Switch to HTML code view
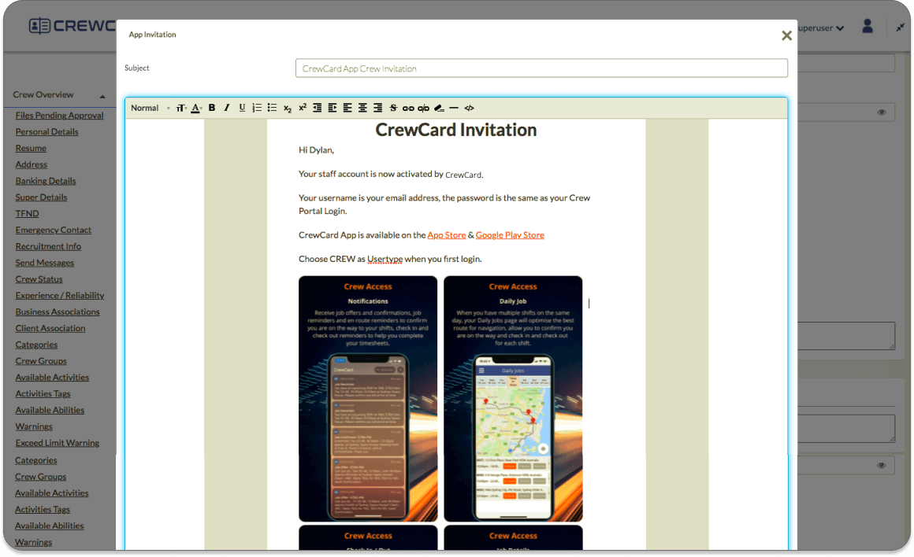Image resolution: width=914 pixels, height=557 pixels. click(470, 108)
